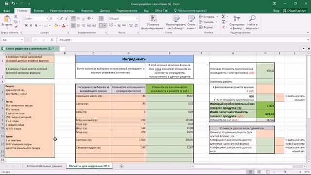Apply the yellow fill color bucket

point(56,26)
